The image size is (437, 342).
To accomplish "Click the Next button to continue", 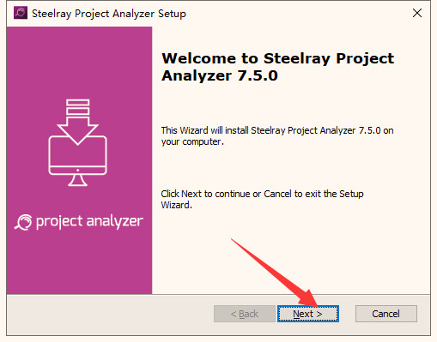I will [x=308, y=314].
